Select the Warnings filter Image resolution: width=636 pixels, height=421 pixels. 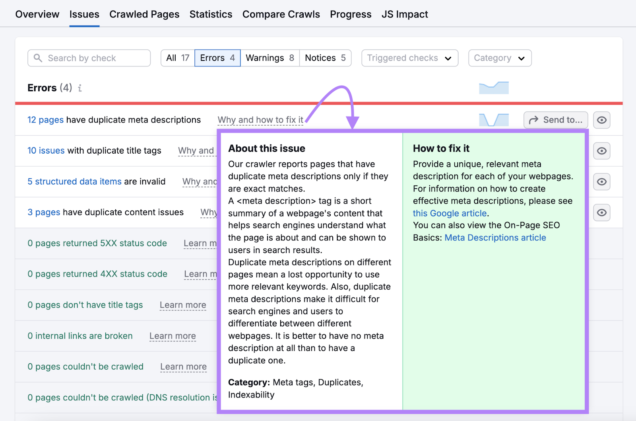point(270,58)
